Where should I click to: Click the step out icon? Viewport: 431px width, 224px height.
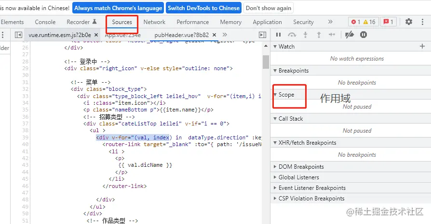tap(319, 35)
